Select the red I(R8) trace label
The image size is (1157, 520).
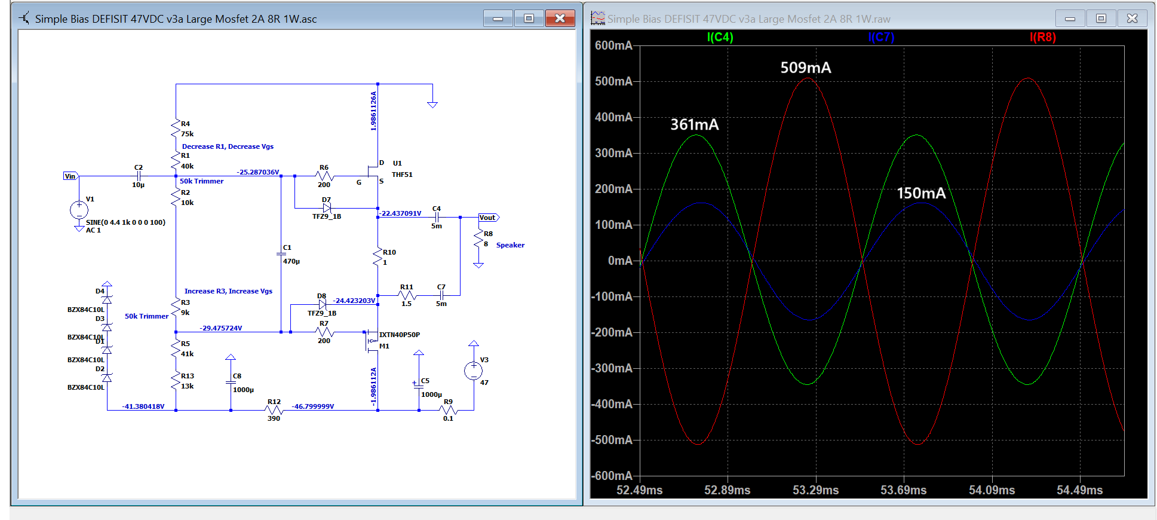click(x=1043, y=37)
